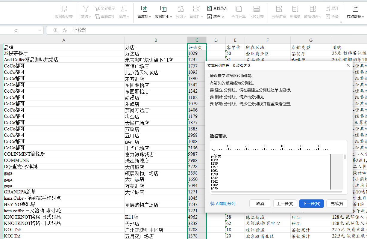The image size is (367, 239).
Task: Select cell 茶餐厅 in 店铺类型 column
Action: (311, 53)
